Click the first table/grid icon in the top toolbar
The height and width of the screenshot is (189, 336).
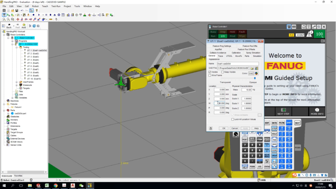tap(4, 10)
